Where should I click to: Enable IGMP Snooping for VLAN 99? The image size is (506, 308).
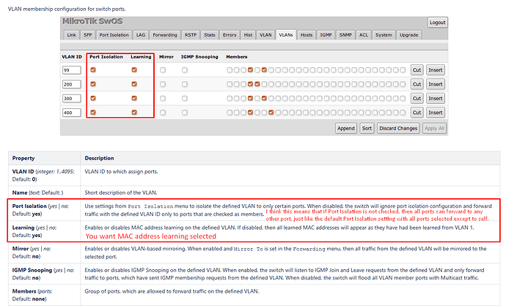[x=185, y=70]
